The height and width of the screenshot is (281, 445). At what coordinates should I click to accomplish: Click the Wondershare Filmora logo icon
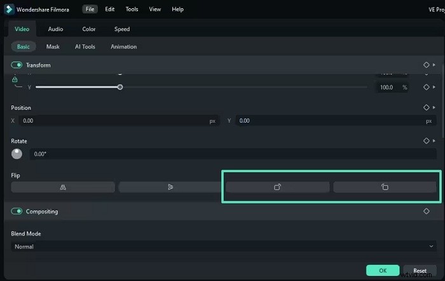click(9, 10)
